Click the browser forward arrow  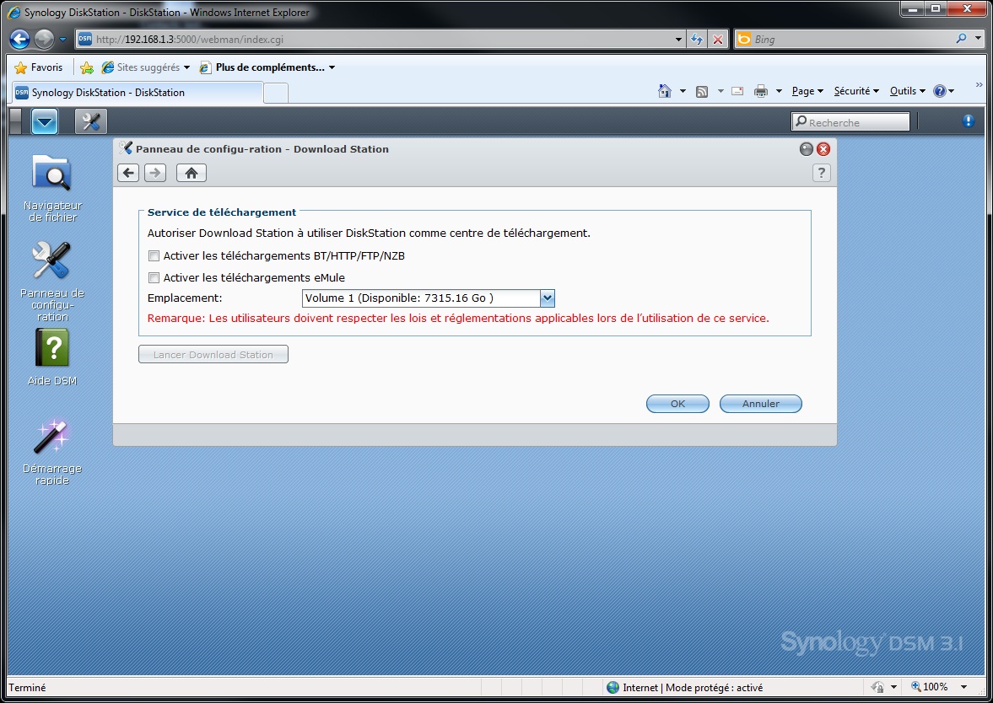44,40
